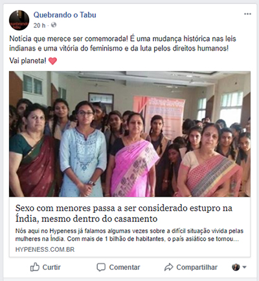Select the Comentar button text
259x281 pixels.
[x=124, y=267]
